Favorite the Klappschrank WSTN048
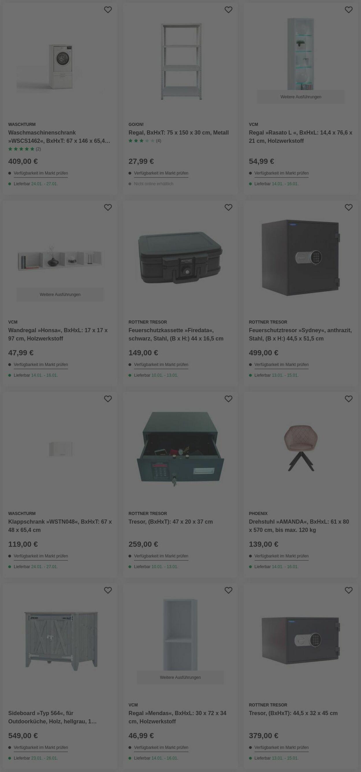Viewport: 361px width, 772px height. [108, 399]
